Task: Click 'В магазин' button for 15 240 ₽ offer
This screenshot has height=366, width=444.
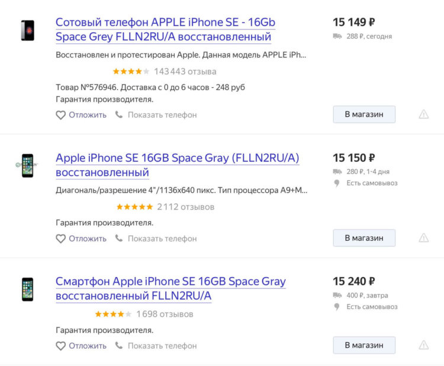Action: click(364, 345)
